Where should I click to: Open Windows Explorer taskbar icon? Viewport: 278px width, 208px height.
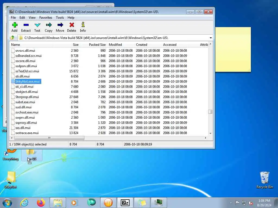58,203
